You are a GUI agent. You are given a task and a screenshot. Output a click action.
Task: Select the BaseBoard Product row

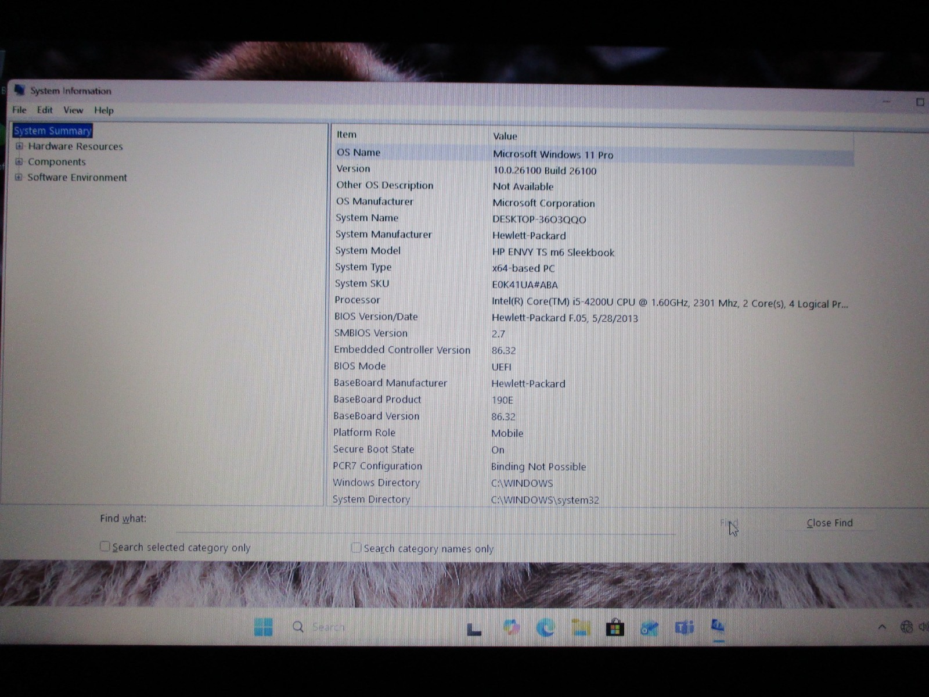pyautogui.click(x=593, y=400)
